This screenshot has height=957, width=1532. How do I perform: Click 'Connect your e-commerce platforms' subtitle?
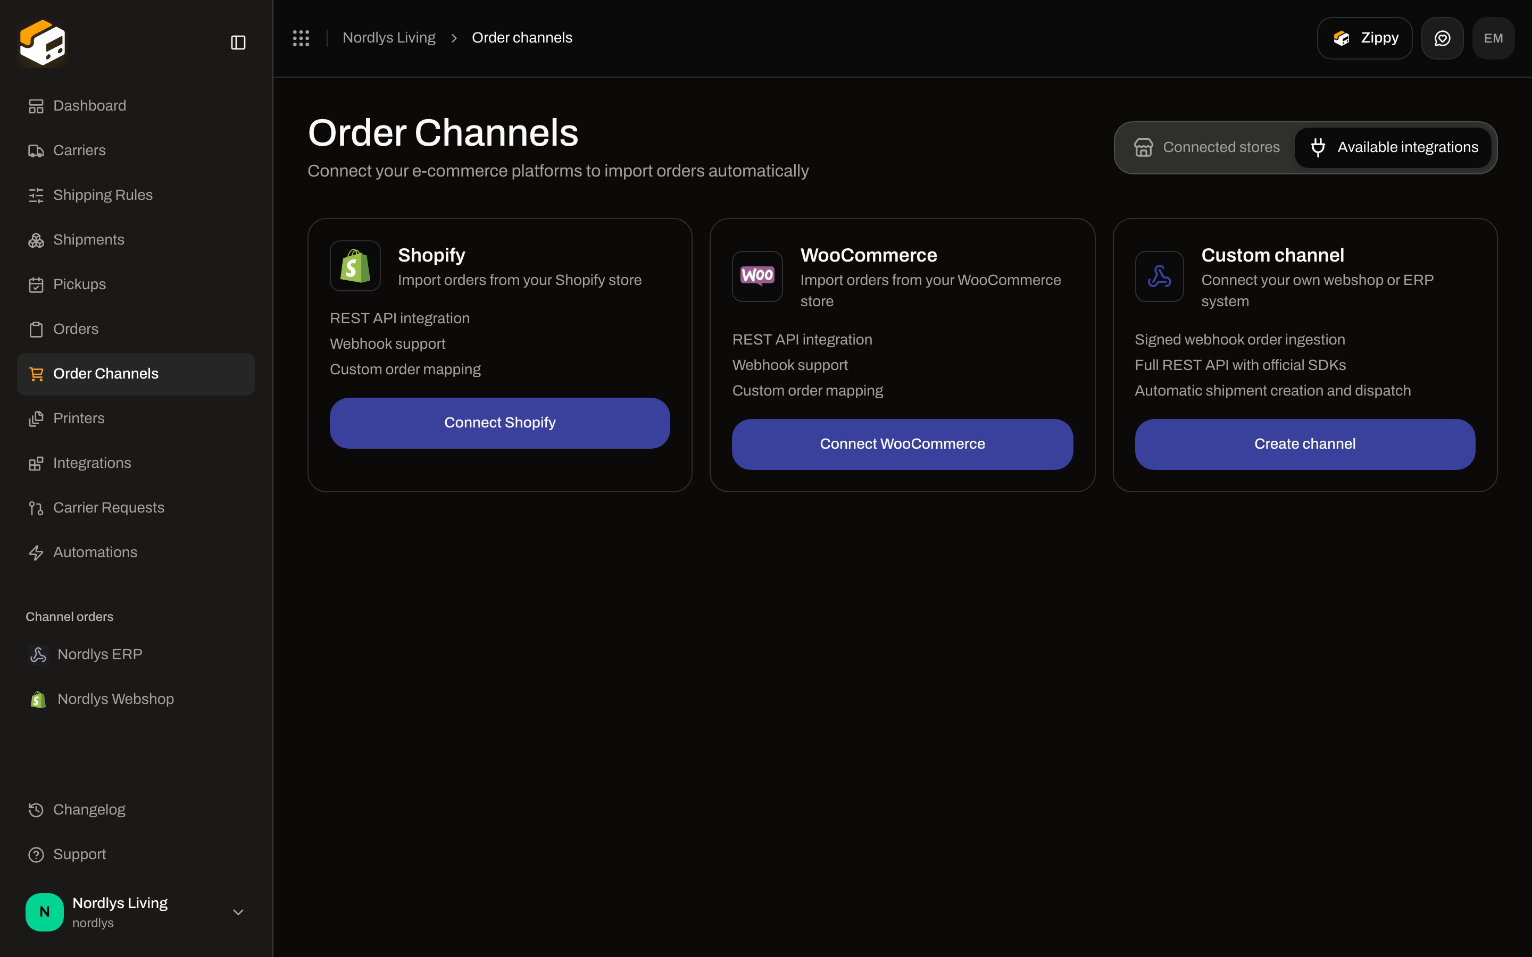click(557, 171)
